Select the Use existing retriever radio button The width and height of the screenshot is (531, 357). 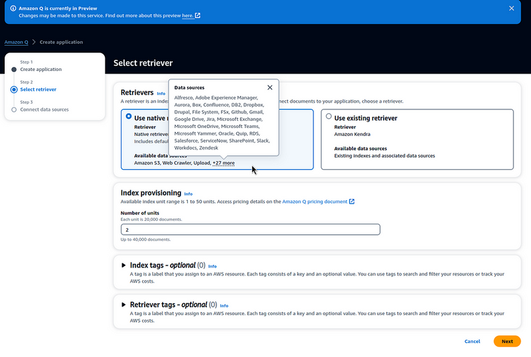coord(329,116)
